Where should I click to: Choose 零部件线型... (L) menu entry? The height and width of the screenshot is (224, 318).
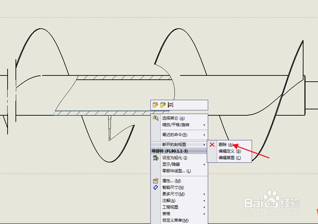pos(179,171)
